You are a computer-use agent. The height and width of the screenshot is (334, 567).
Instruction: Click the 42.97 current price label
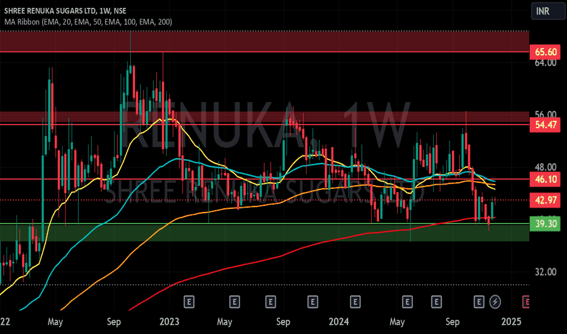click(x=545, y=200)
